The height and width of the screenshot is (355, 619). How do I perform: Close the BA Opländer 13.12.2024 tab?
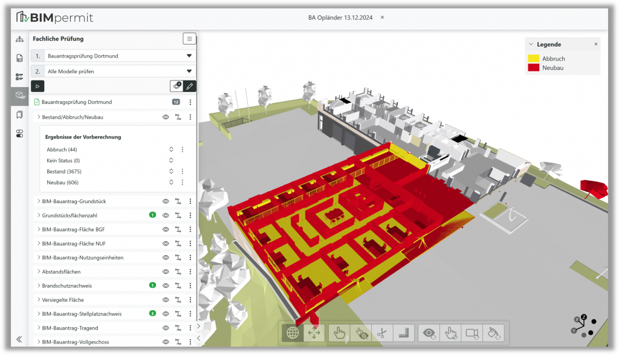pyautogui.click(x=381, y=17)
